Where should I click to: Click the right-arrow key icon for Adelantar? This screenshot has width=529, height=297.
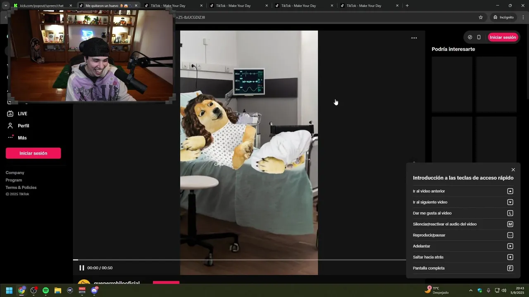tap(510, 246)
